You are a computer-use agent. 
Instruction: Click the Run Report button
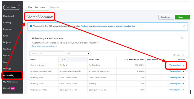pyautogui.click(x=166, y=17)
